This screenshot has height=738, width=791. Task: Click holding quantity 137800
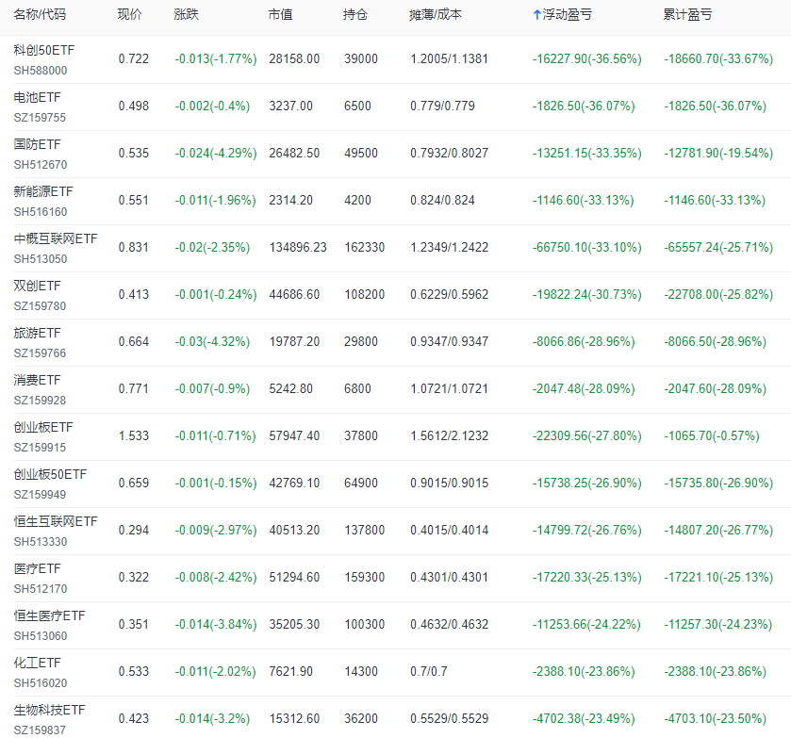pyautogui.click(x=365, y=531)
